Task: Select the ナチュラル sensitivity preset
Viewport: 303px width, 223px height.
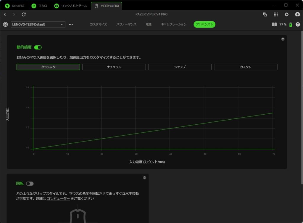Action: pyautogui.click(x=114, y=67)
